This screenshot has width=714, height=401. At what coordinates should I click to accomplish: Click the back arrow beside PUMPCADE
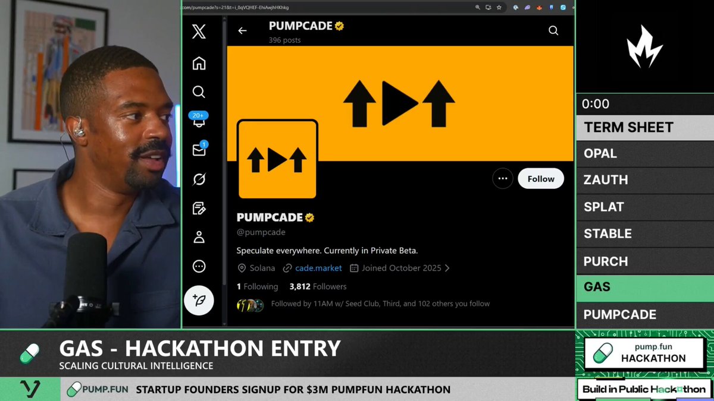[242, 31]
